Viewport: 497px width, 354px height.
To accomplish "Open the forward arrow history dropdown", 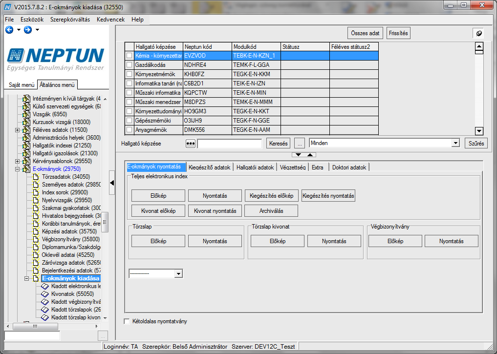I will tap(38, 30).
